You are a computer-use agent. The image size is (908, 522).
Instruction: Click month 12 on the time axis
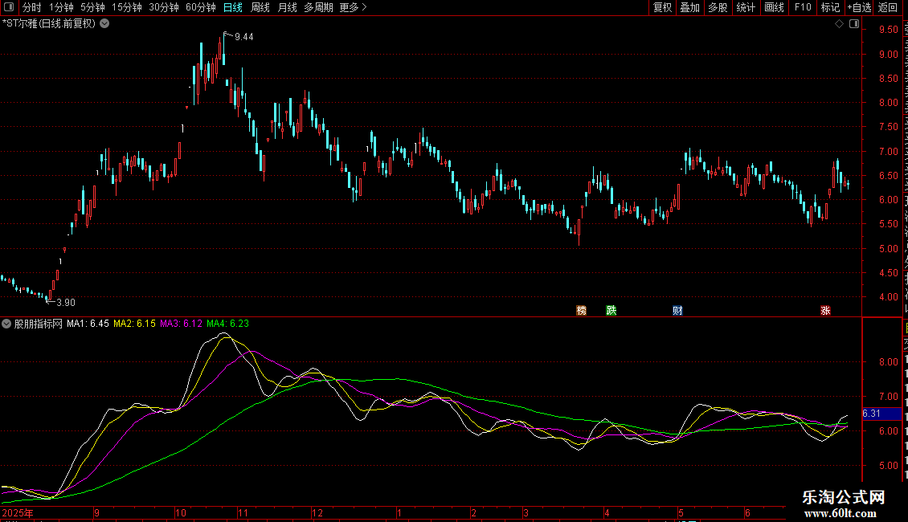[x=317, y=512]
